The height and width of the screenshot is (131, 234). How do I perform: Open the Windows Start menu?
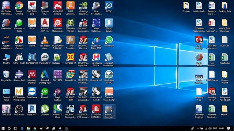(x=3, y=128)
